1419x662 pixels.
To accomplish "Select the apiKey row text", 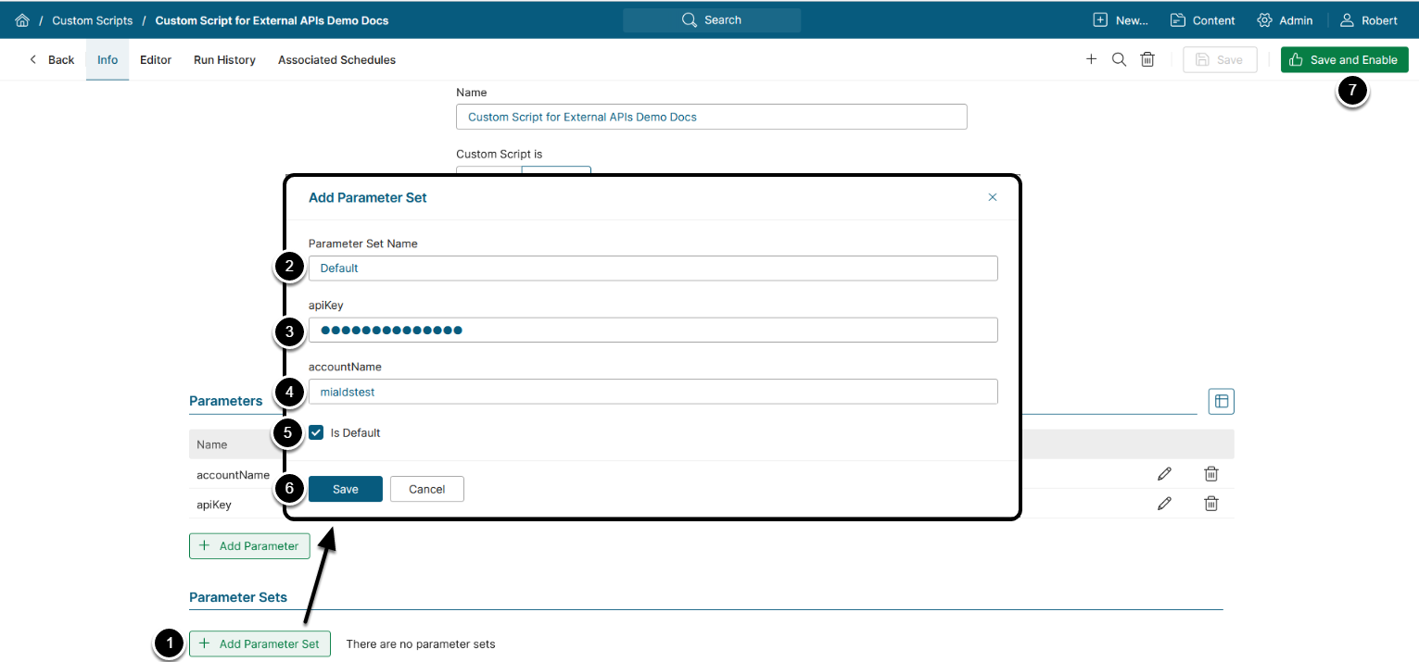I will click(214, 505).
